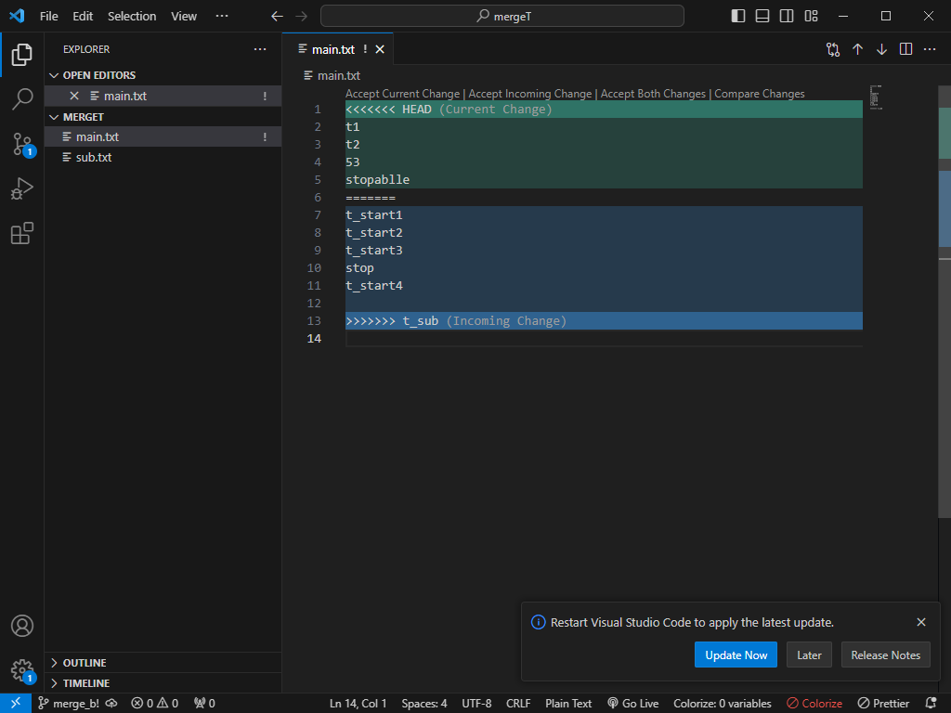This screenshot has width=951, height=713.
Task: Open Explorer Views and More Actions ellipsis
Action: [260, 49]
